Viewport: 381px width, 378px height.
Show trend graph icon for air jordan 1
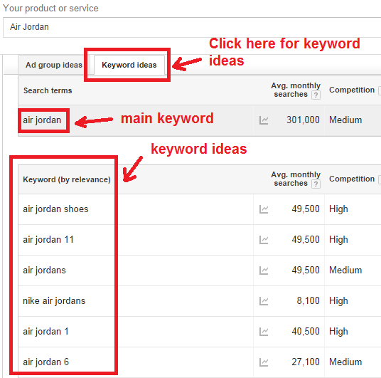click(264, 332)
